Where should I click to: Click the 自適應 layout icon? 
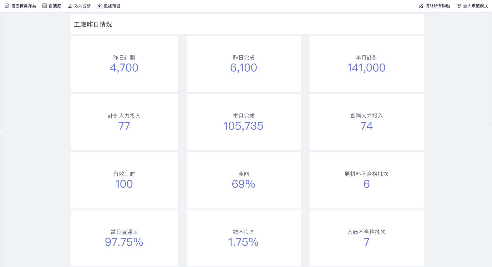click(x=45, y=6)
